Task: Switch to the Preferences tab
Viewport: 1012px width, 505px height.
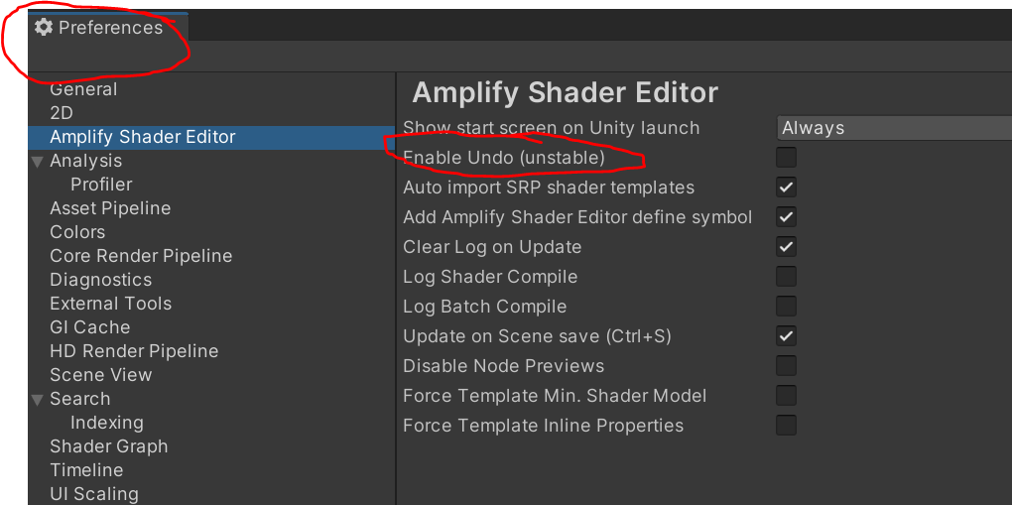Action: (x=109, y=28)
